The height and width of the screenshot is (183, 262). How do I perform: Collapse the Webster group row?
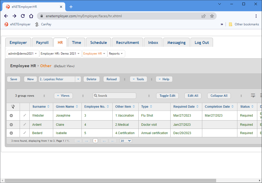pyautogui.click(x=11, y=116)
